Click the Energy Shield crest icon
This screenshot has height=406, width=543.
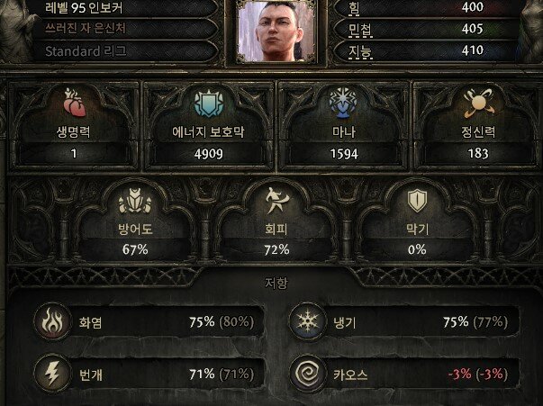pyautogui.click(x=209, y=103)
